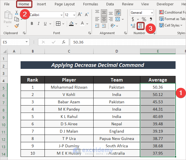This screenshot has width=186, height=160.
Task: Toggle center horizontal alignment
Action: [x=104, y=19]
